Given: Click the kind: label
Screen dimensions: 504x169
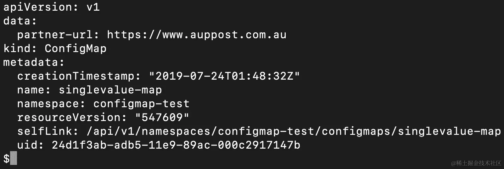Looking at the screenshot, I should 20,48.
